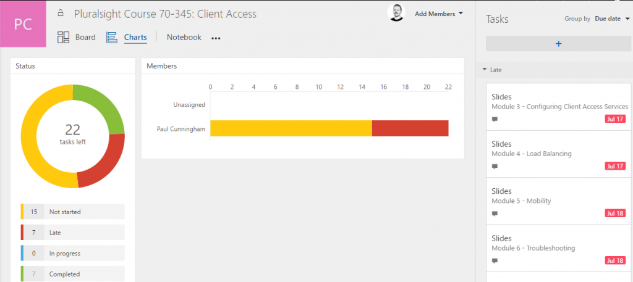Click the Members card heading
The height and width of the screenshot is (282, 633).
[x=161, y=66]
